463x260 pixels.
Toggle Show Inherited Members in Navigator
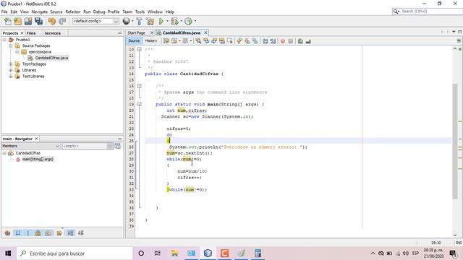8,233
